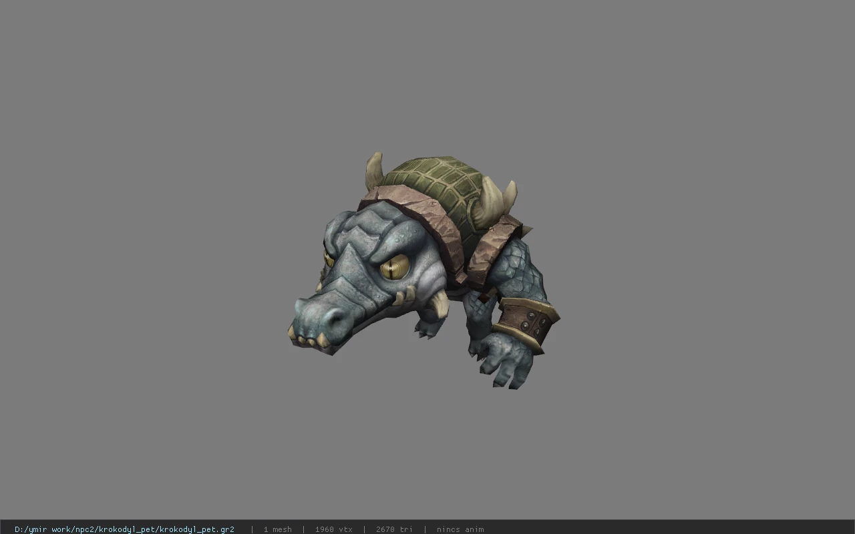This screenshot has width=855, height=534.
Task: Click the "2670 tri" triangle count
Action: 394,529
